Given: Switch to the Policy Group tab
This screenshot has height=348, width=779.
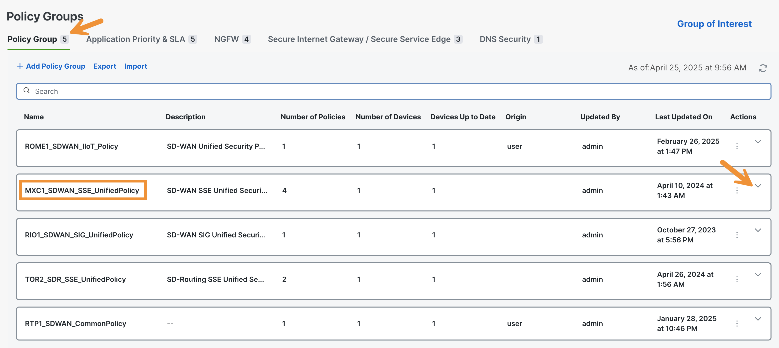Looking at the screenshot, I should [x=38, y=39].
